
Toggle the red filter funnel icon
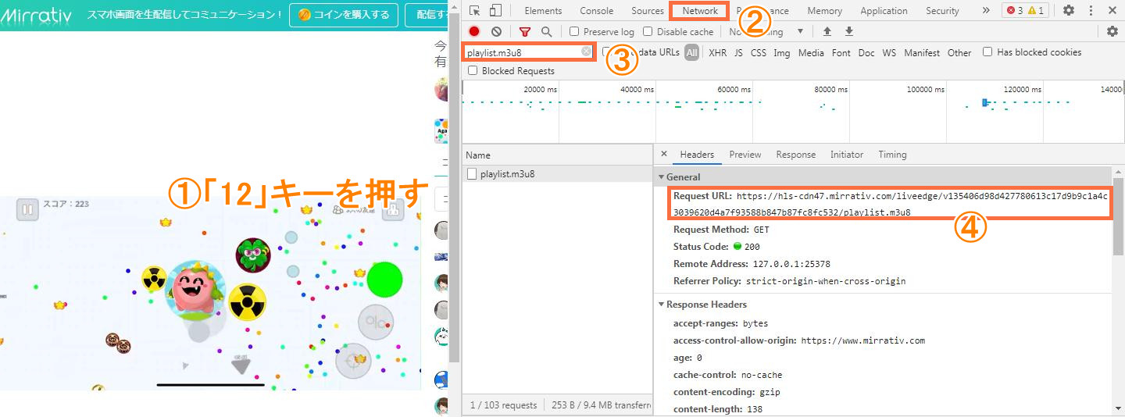525,32
